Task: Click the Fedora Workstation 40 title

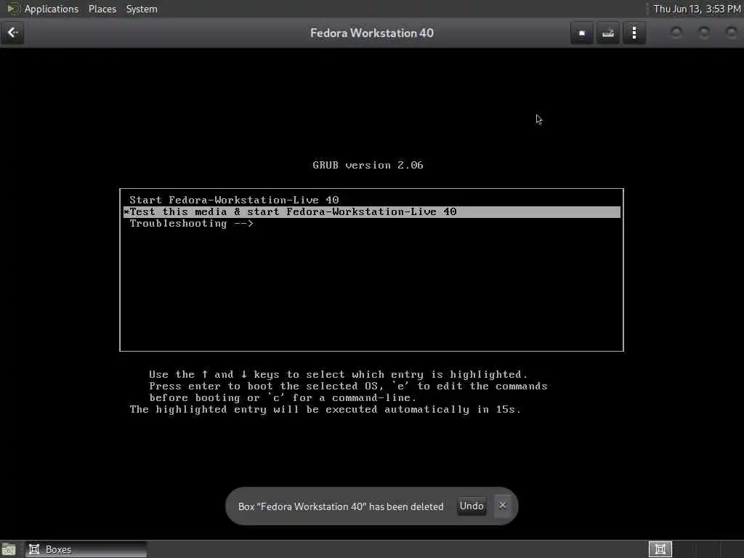Action: 371,33
